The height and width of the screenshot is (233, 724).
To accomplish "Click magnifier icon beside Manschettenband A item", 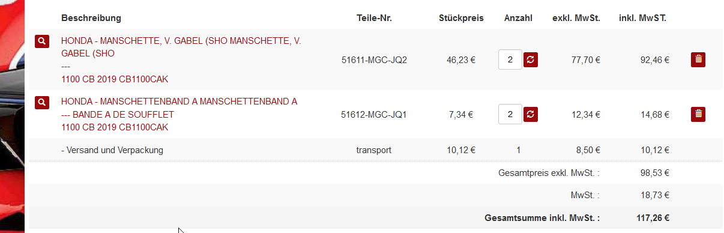I will (x=41, y=102).
